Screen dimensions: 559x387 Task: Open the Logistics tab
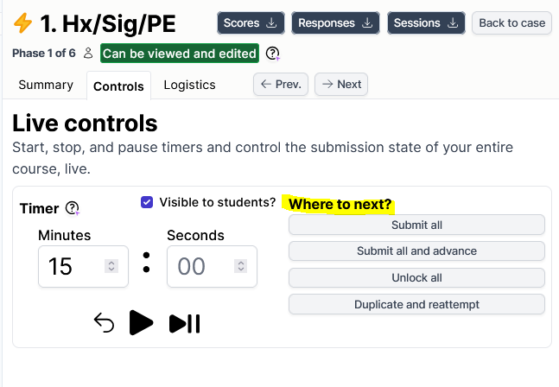pos(189,85)
